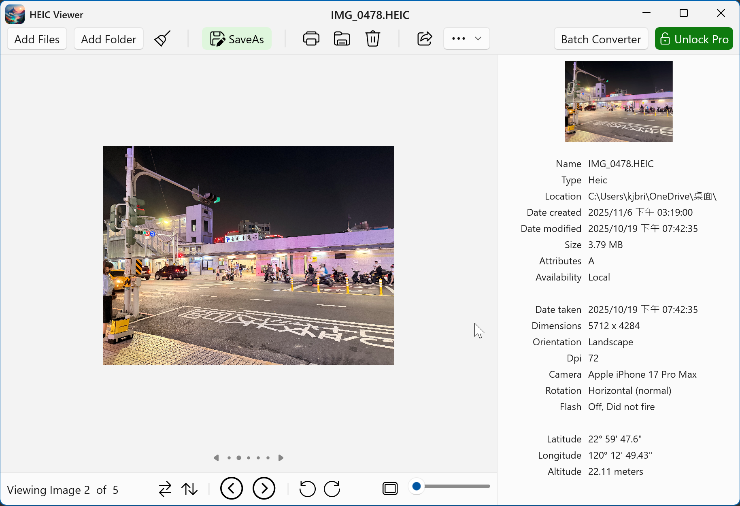Go to the previous image
The height and width of the screenshot is (506, 740).
[232, 489]
